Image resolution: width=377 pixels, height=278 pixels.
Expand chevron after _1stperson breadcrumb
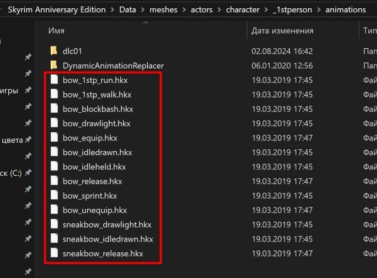coord(319,10)
